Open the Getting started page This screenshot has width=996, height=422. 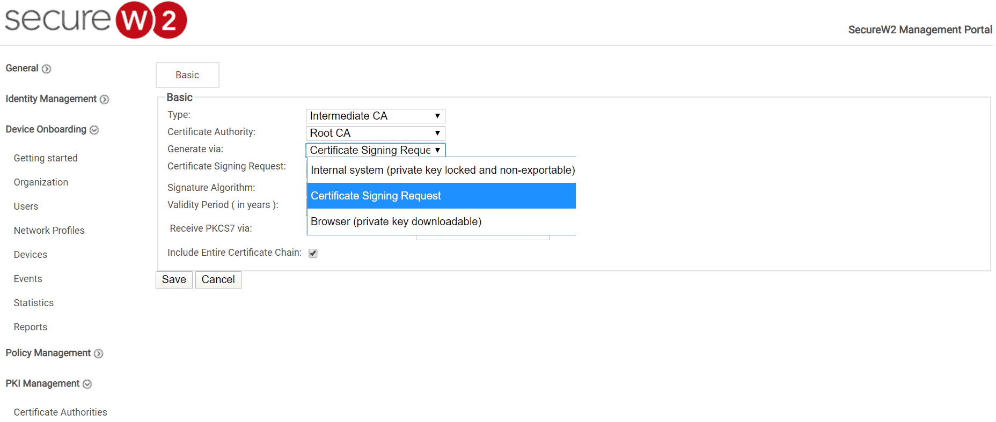[46, 158]
